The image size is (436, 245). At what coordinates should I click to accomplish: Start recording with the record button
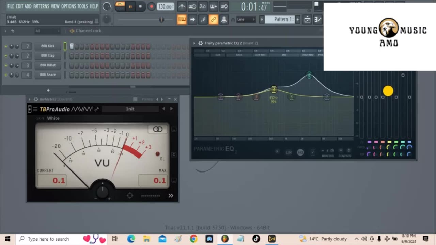point(152,6)
